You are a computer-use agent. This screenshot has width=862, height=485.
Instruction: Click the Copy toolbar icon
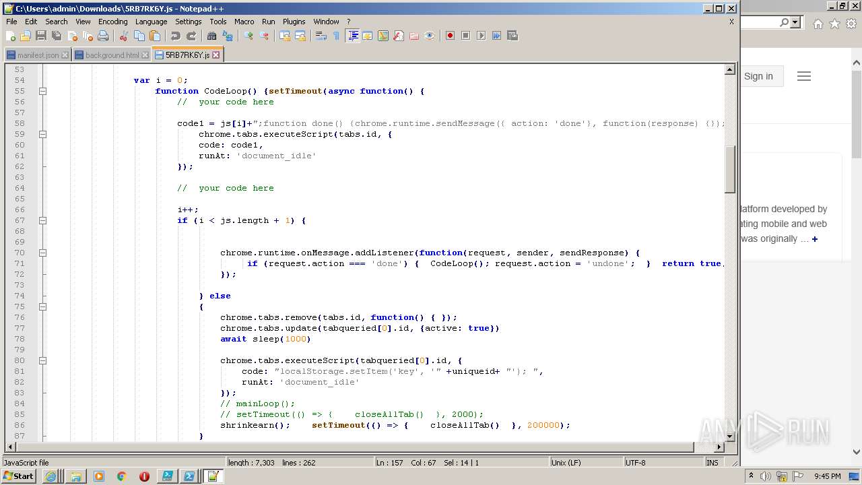coord(139,36)
